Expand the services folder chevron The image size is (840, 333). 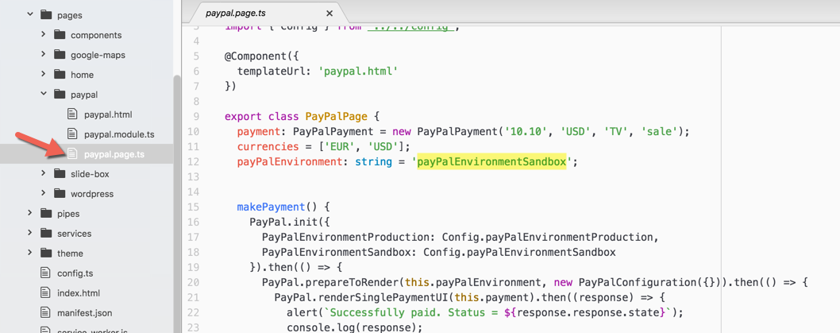coord(30,234)
